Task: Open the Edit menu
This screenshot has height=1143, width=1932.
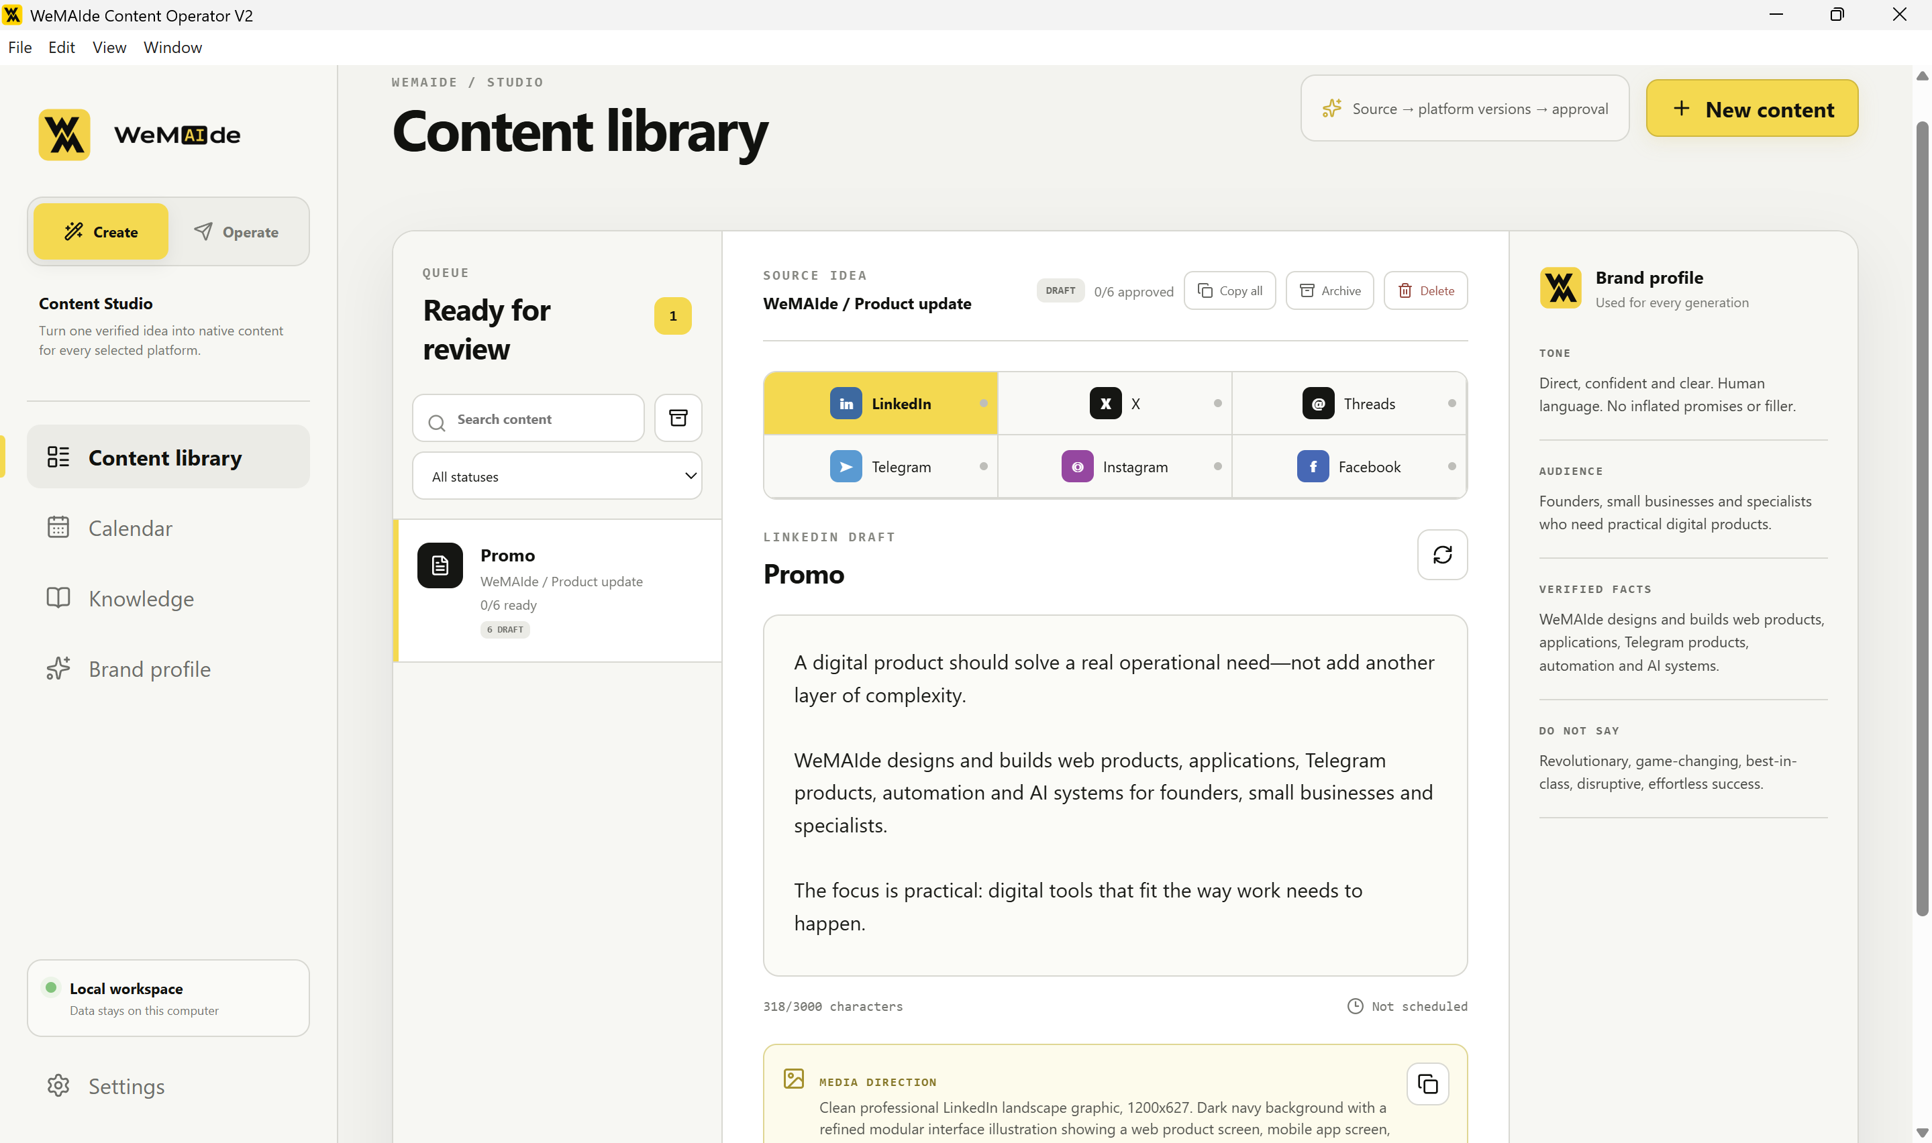Action: (x=62, y=47)
